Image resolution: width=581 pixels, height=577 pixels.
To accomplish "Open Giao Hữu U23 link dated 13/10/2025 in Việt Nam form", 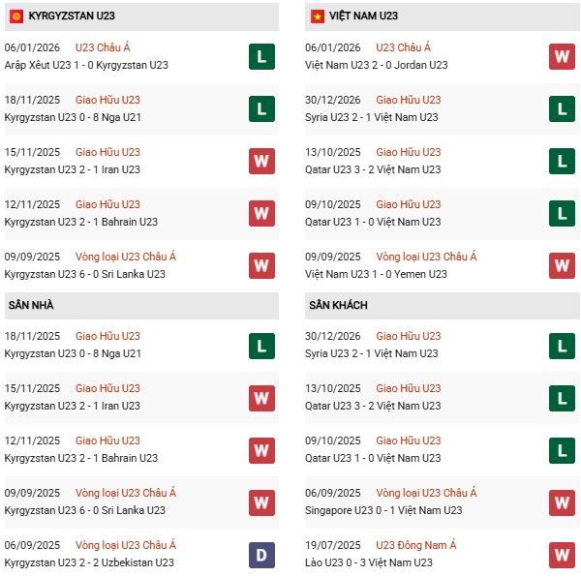I will click(x=408, y=152).
